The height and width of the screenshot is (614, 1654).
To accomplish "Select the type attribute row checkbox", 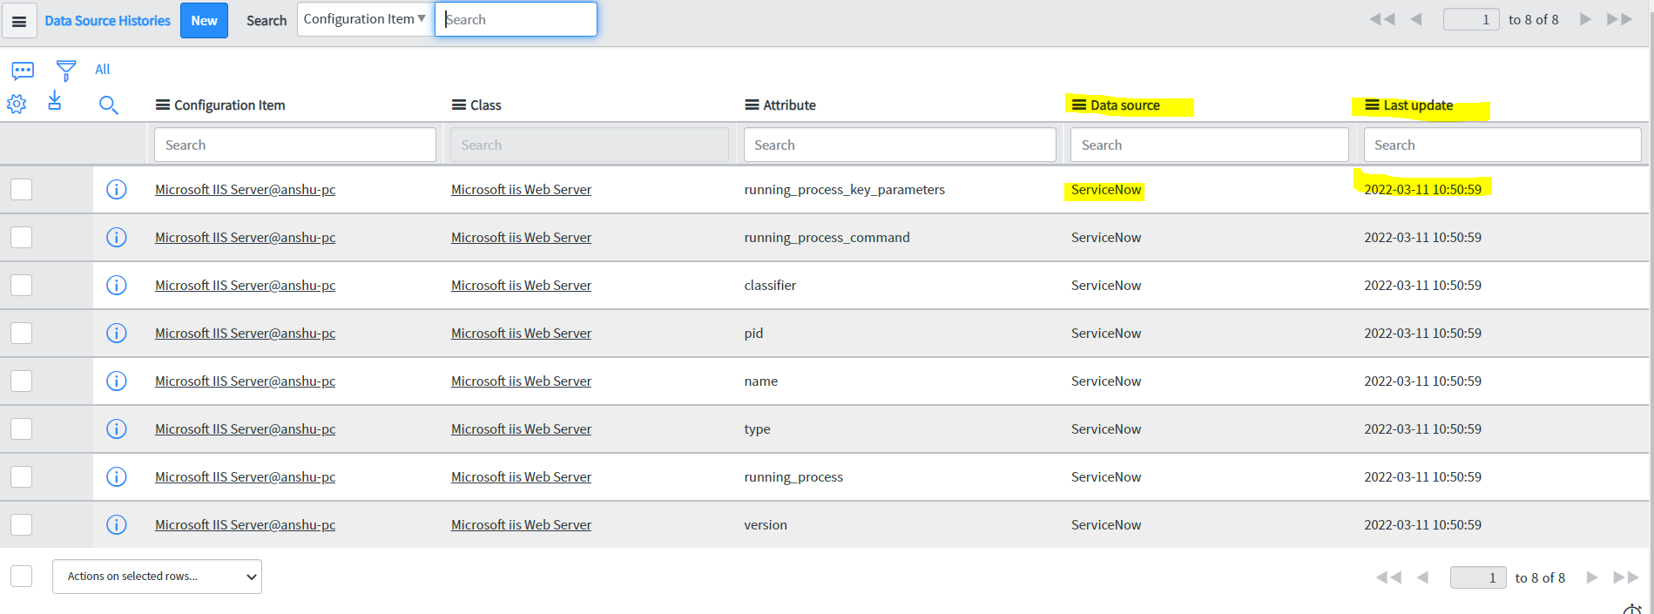I will coord(22,428).
